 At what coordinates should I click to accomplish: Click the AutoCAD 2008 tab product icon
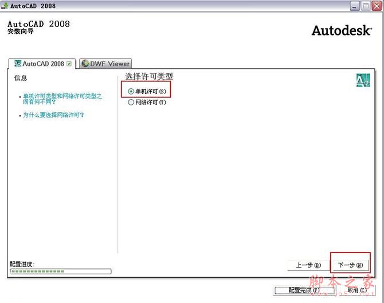(18, 64)
